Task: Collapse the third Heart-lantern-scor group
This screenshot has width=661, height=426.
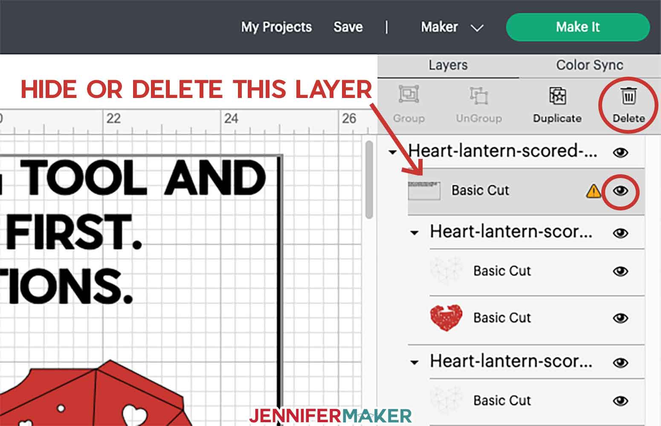Action: coord(414,363)
